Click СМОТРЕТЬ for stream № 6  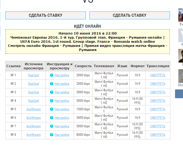(158, 118)
